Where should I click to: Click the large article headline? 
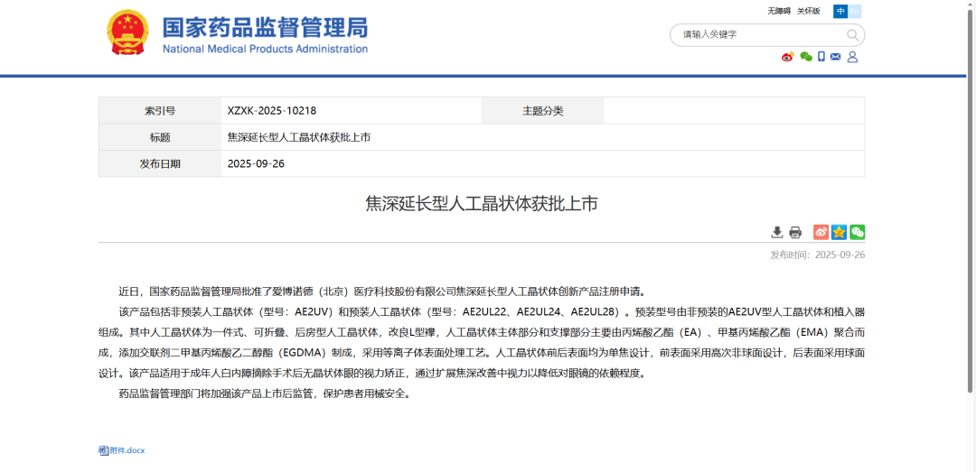[x=481, y=203]
